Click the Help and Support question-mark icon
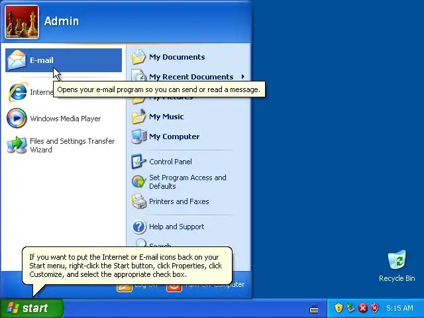Image resolution: width=424 pixels, height=318 pixels. 139,227
